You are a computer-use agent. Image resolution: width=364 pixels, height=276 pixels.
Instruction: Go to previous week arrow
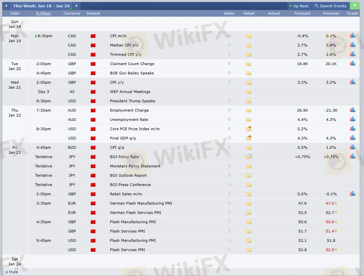(x=6, y=6)
